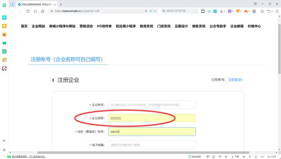Click the 下载 downloads status bar item

click(x=235, y=157)
